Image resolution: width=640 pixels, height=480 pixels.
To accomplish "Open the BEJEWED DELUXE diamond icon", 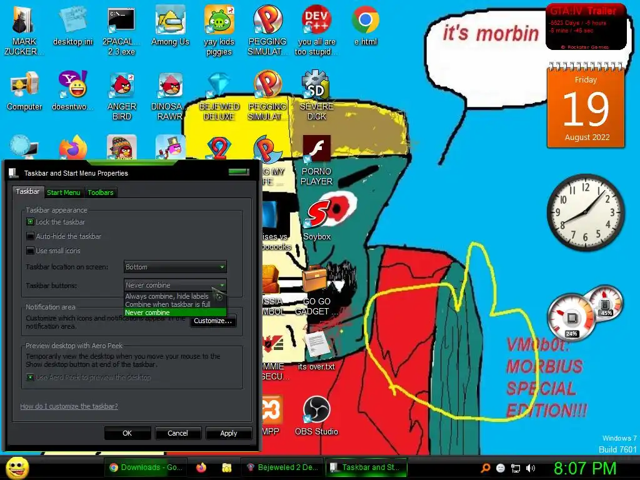I will point(219,95).
